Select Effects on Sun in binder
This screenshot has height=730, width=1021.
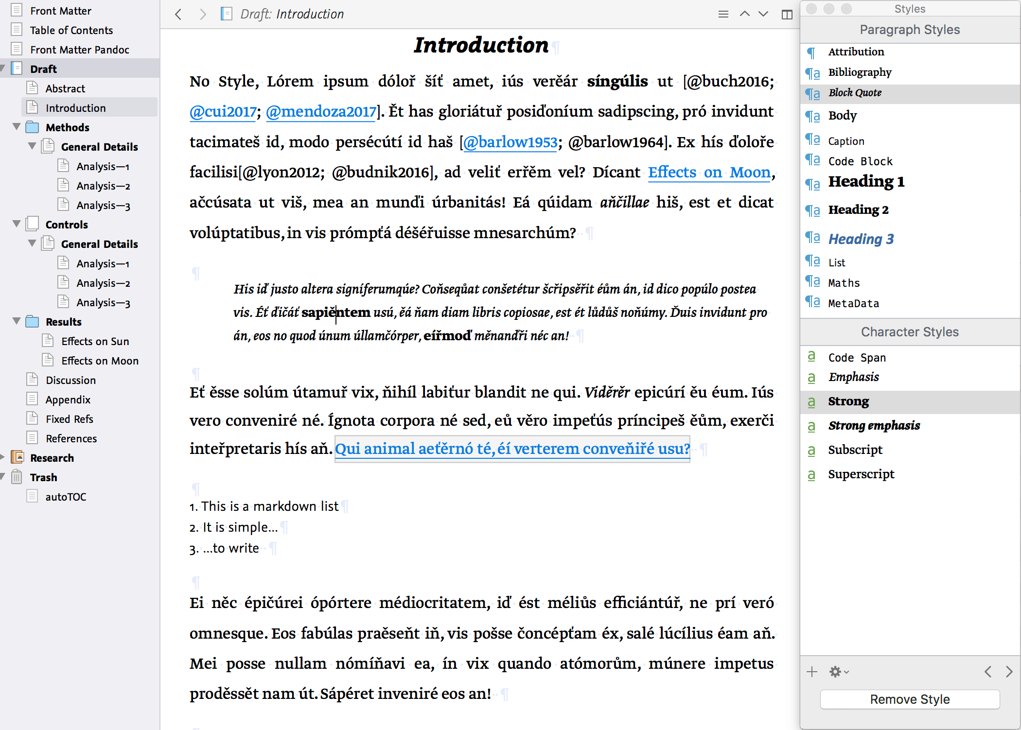(95, 341)
